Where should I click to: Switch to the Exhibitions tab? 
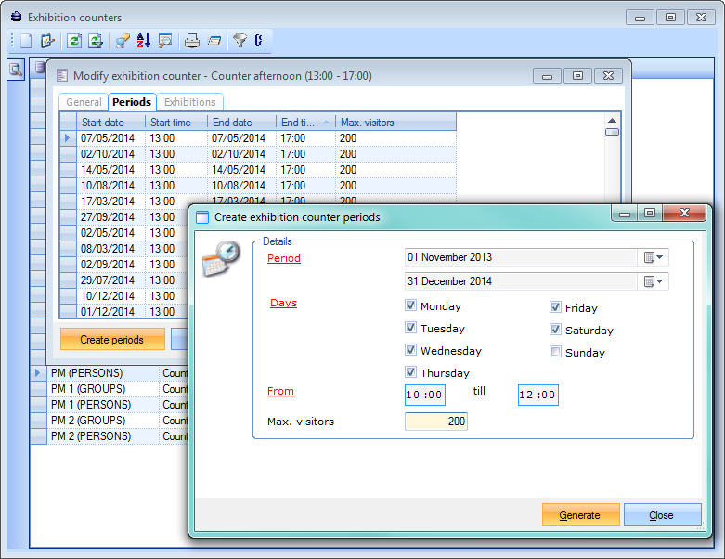(x=189, y=102)
